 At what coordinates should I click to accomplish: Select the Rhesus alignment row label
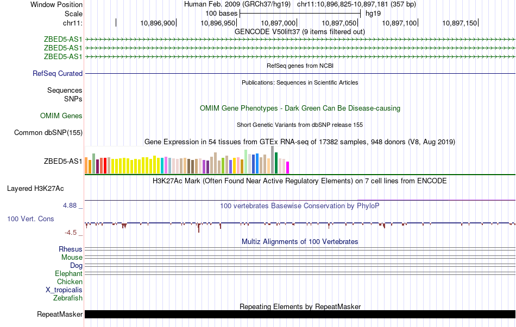pos(71,249)
